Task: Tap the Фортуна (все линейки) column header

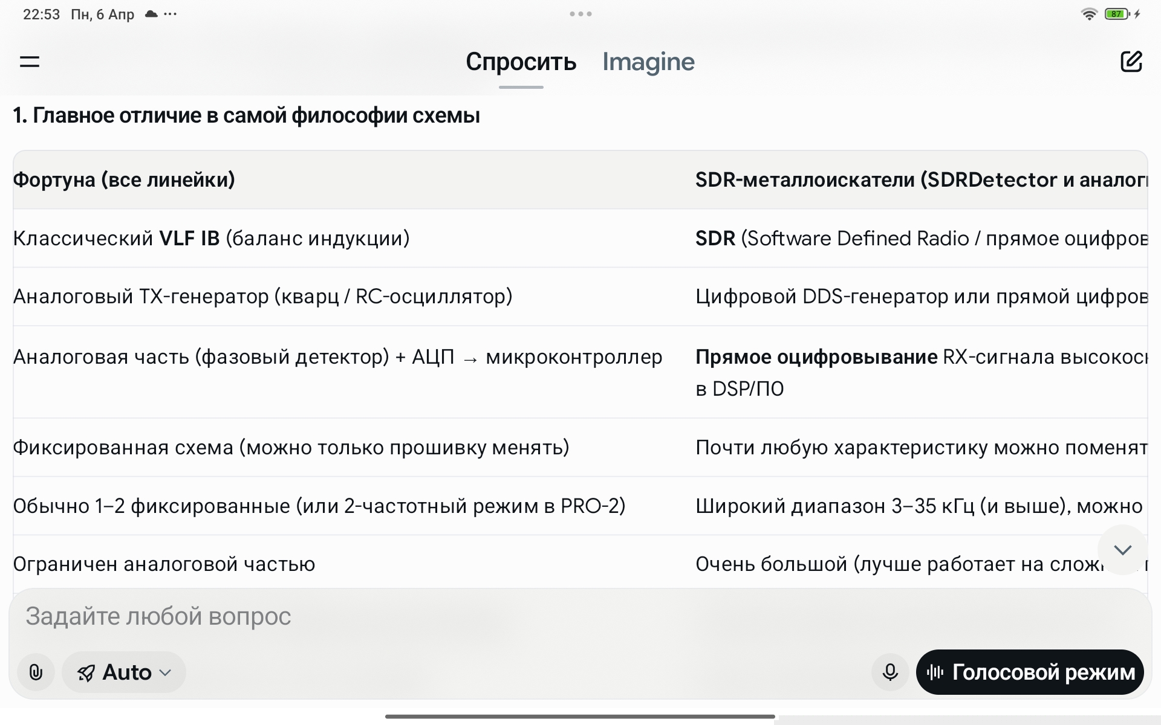Action: pos(124,179)
